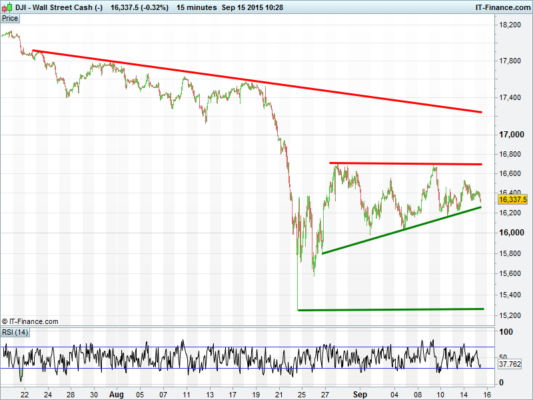This screenshot has width=533, height=400.
Task: Click the 17,000 level on price axis
Action: point(510,135)
